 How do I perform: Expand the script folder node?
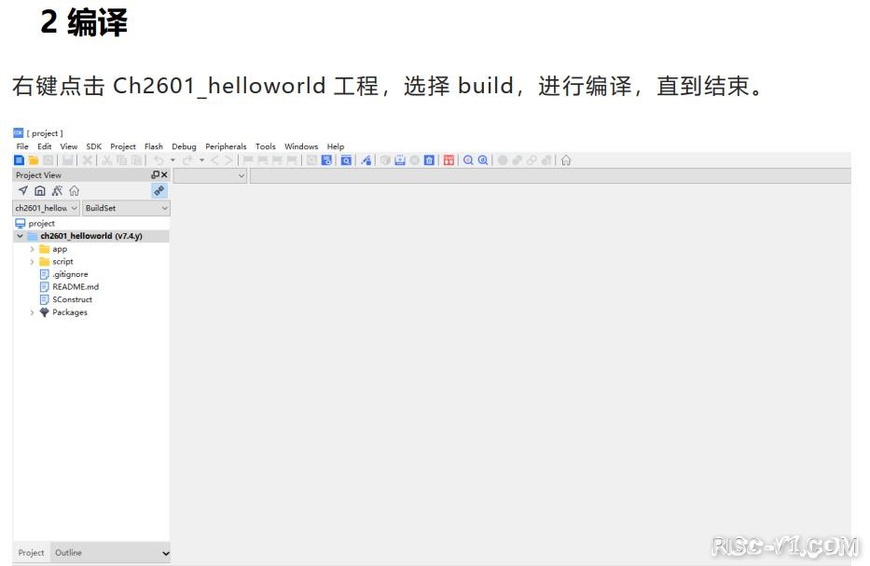click(x=33, y=262)
